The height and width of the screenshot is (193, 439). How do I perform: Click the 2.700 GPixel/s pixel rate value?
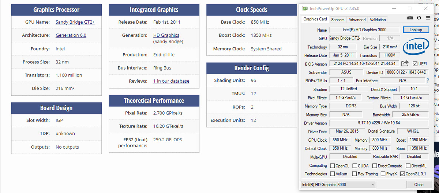pos(168,113)
